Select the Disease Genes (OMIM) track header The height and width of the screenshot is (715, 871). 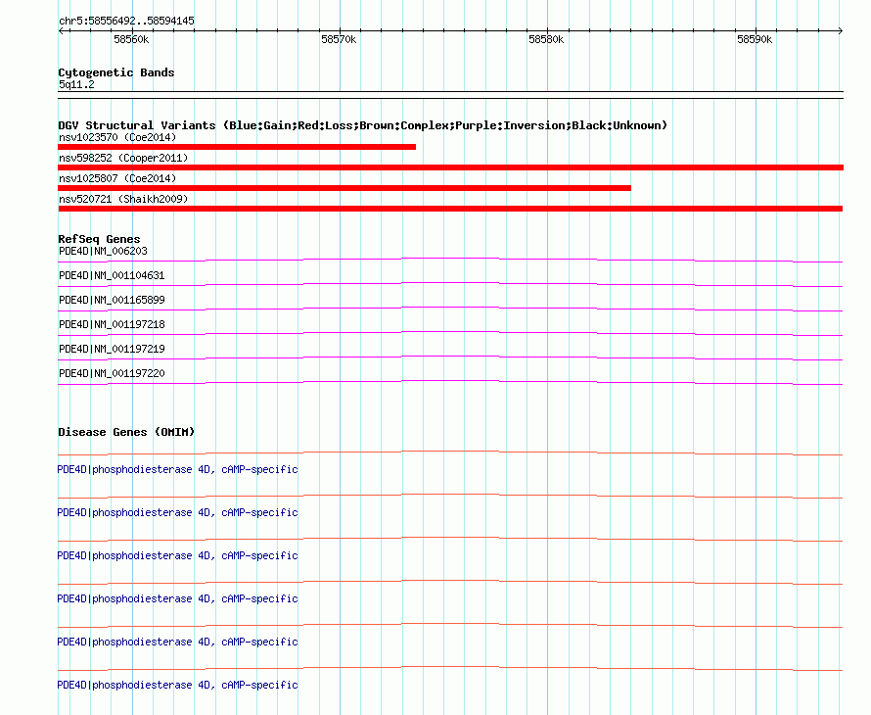[x=126, y=432]
